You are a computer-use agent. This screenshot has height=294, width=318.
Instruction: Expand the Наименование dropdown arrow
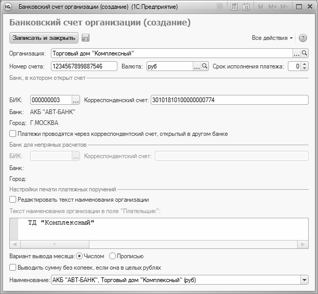(304, 280)
